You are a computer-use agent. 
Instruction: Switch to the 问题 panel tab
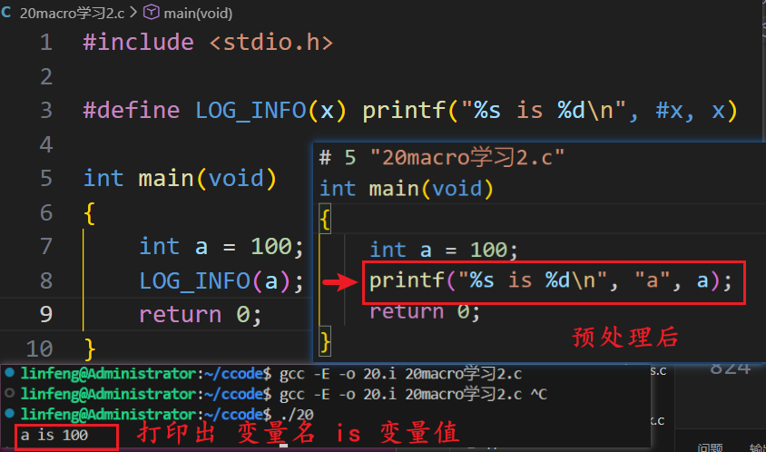pos(710,447)
